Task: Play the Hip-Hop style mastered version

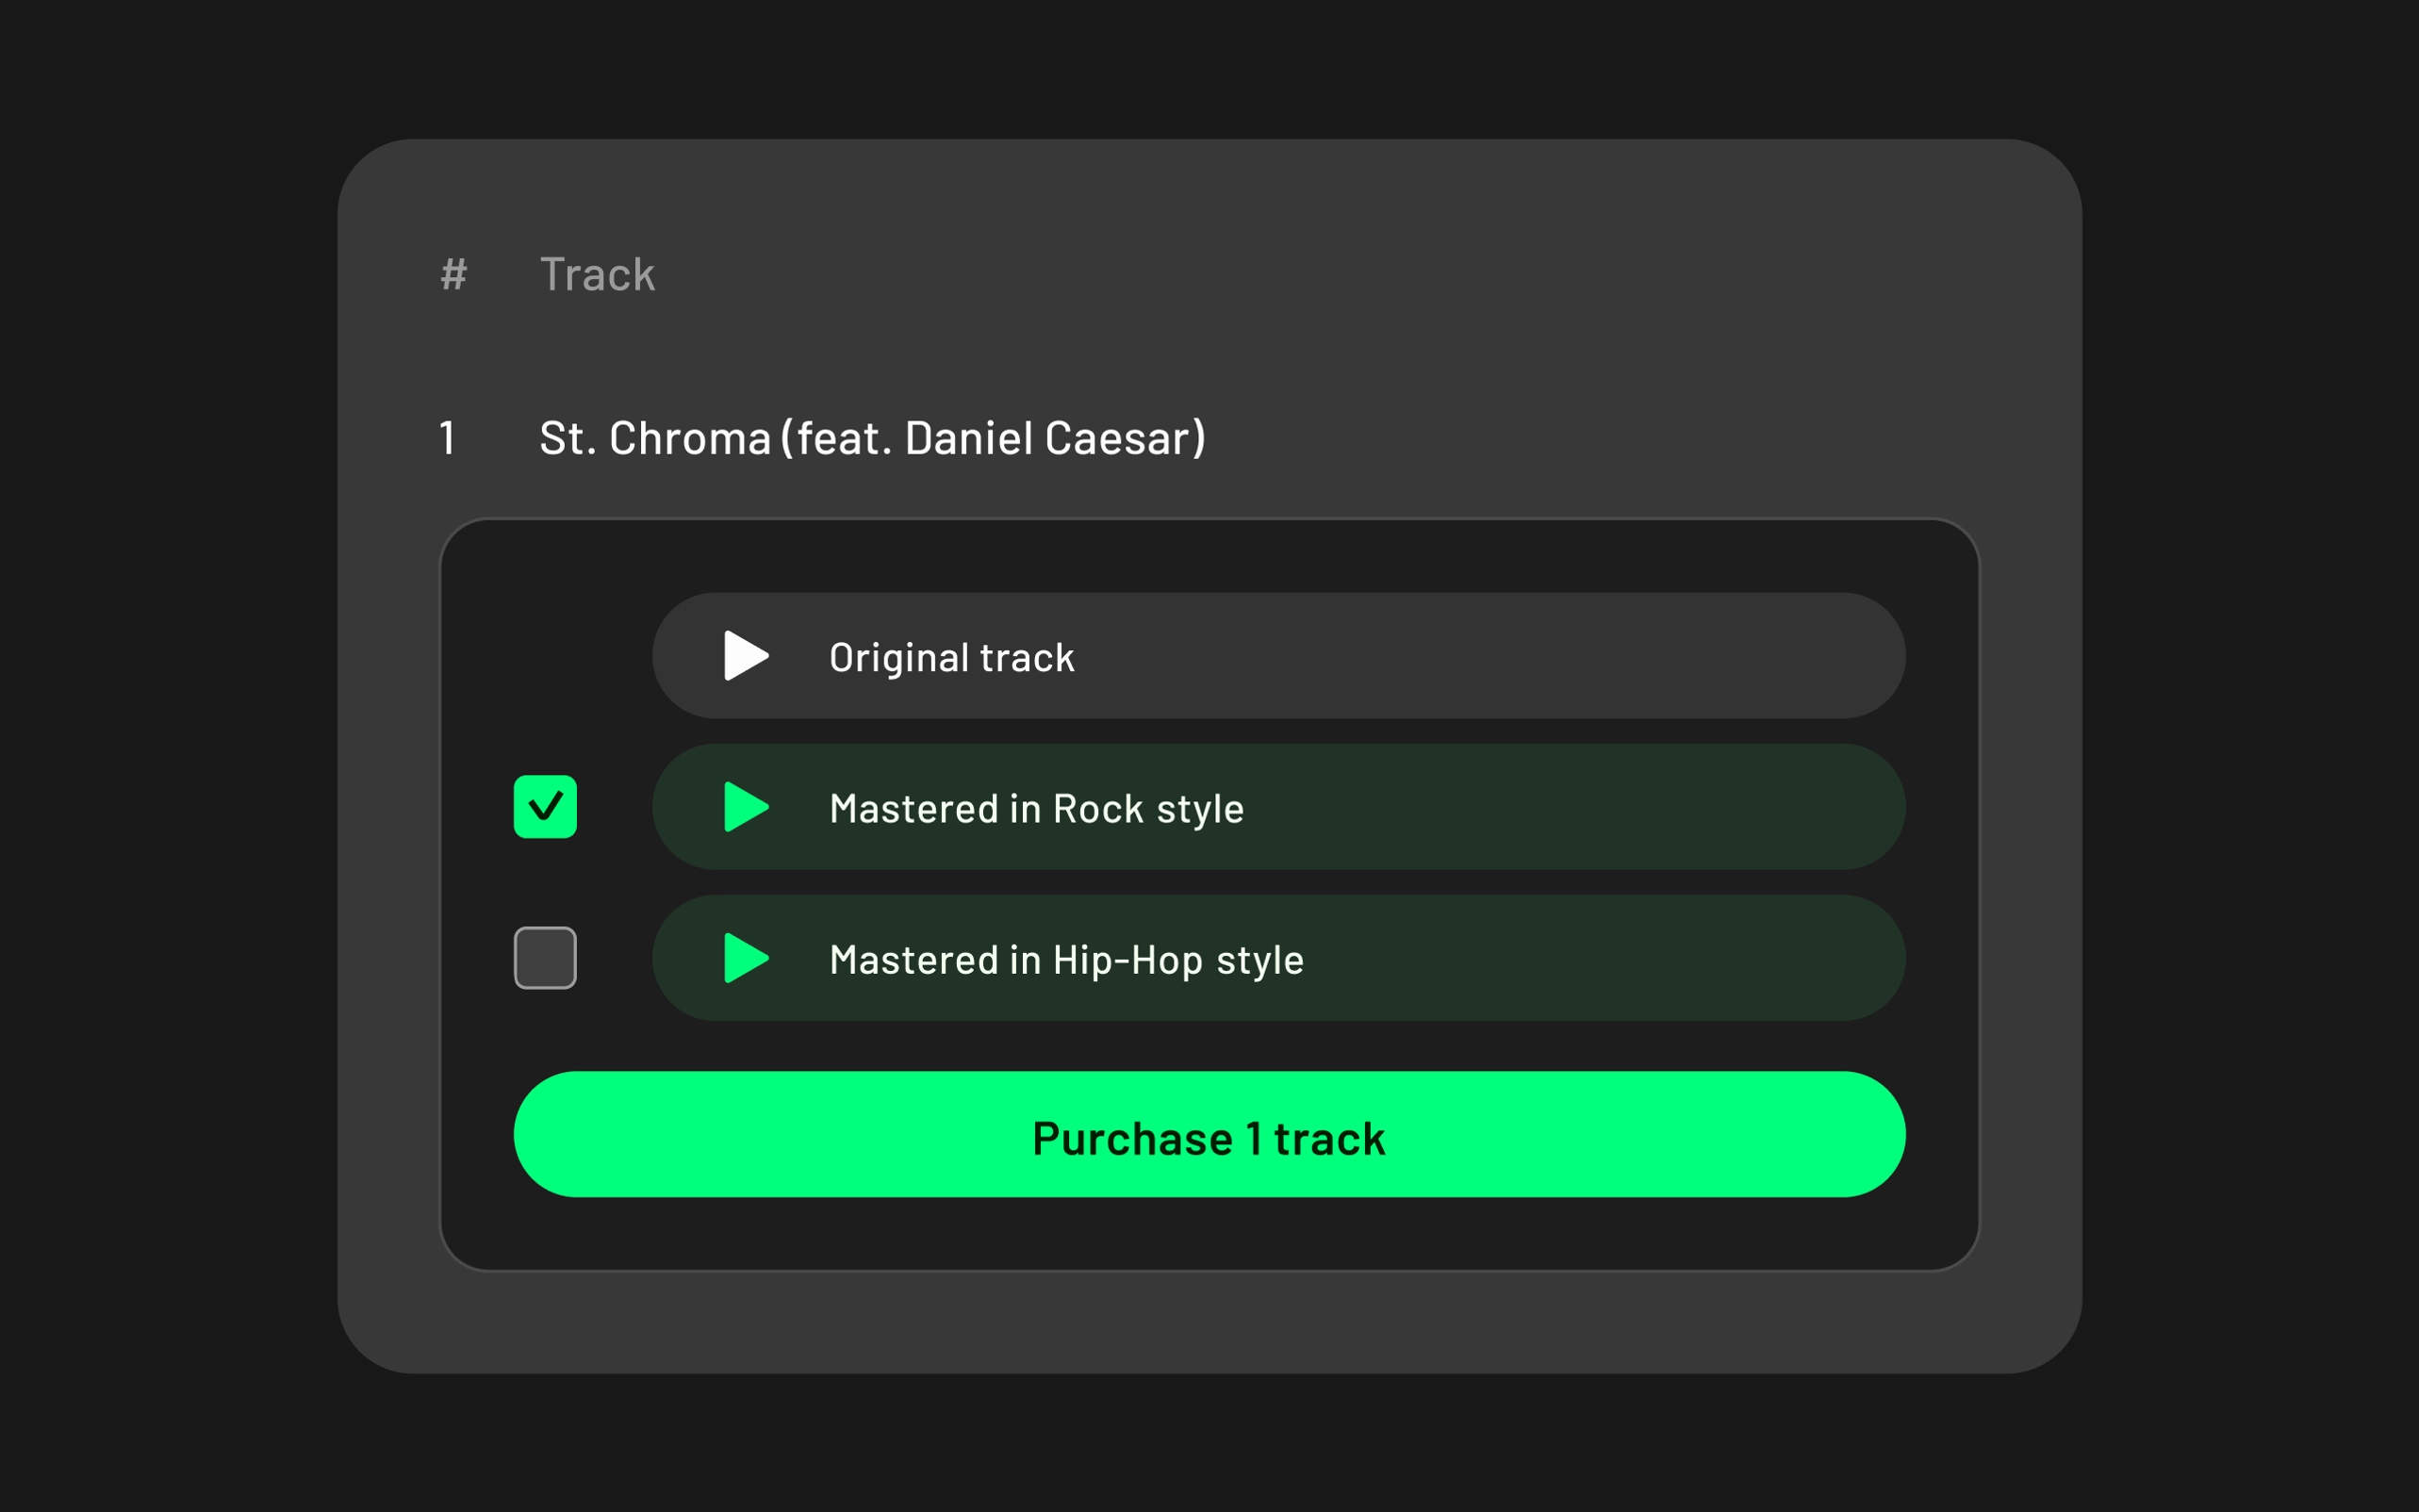Action: tap(745, 958)
